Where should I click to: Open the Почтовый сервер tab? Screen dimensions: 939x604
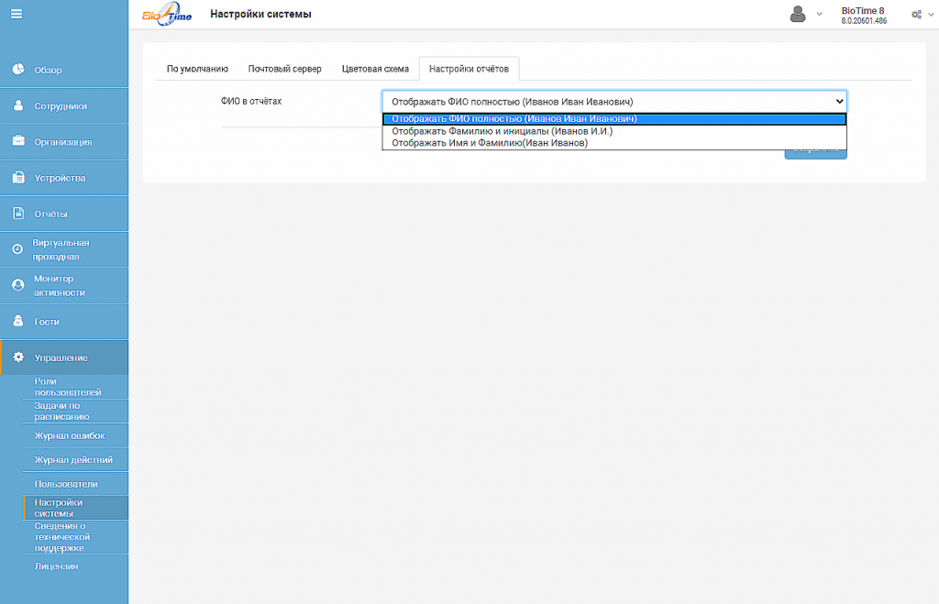point(285,69)
